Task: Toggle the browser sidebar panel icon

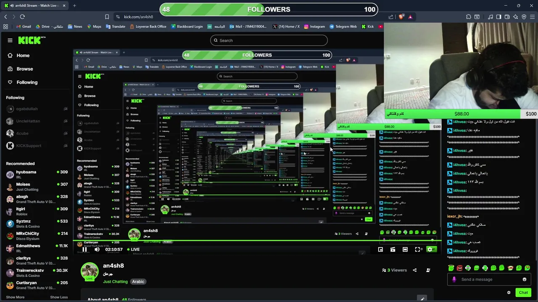Action: click(x=499, y=17)
